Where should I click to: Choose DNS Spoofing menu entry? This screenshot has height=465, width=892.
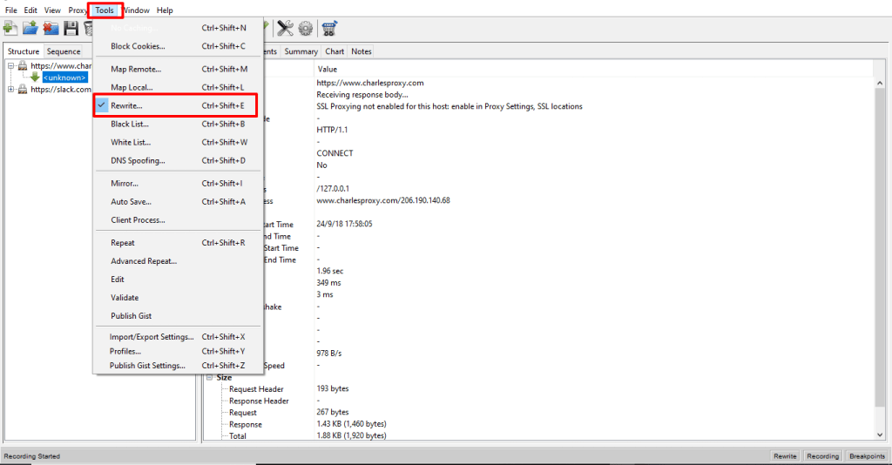[x=138, y=160]
